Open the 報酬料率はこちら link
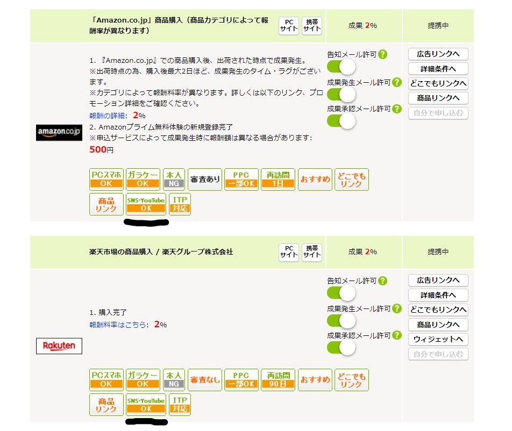Image resolution: width=512 pixels, height=431 pixels. [118, 325]
